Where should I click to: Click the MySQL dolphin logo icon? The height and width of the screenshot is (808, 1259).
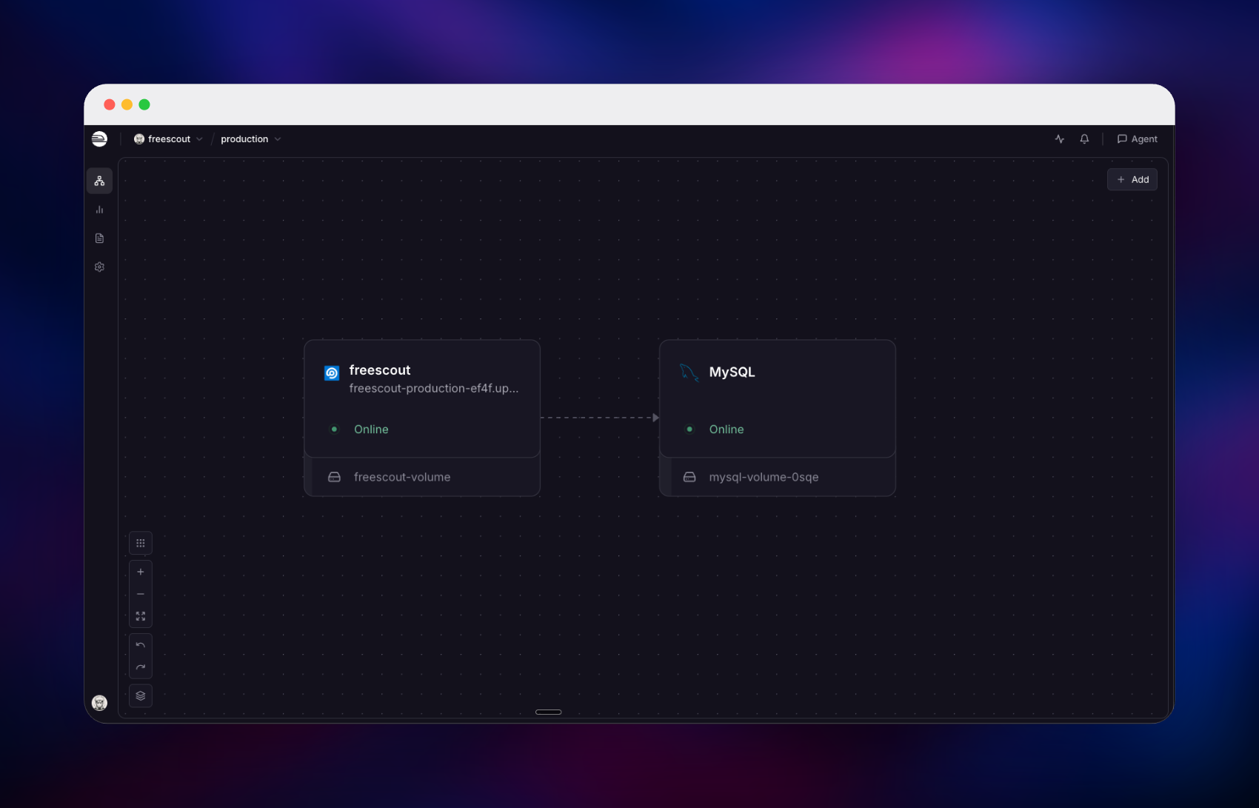pyautogui.click(x=689, y=373)
